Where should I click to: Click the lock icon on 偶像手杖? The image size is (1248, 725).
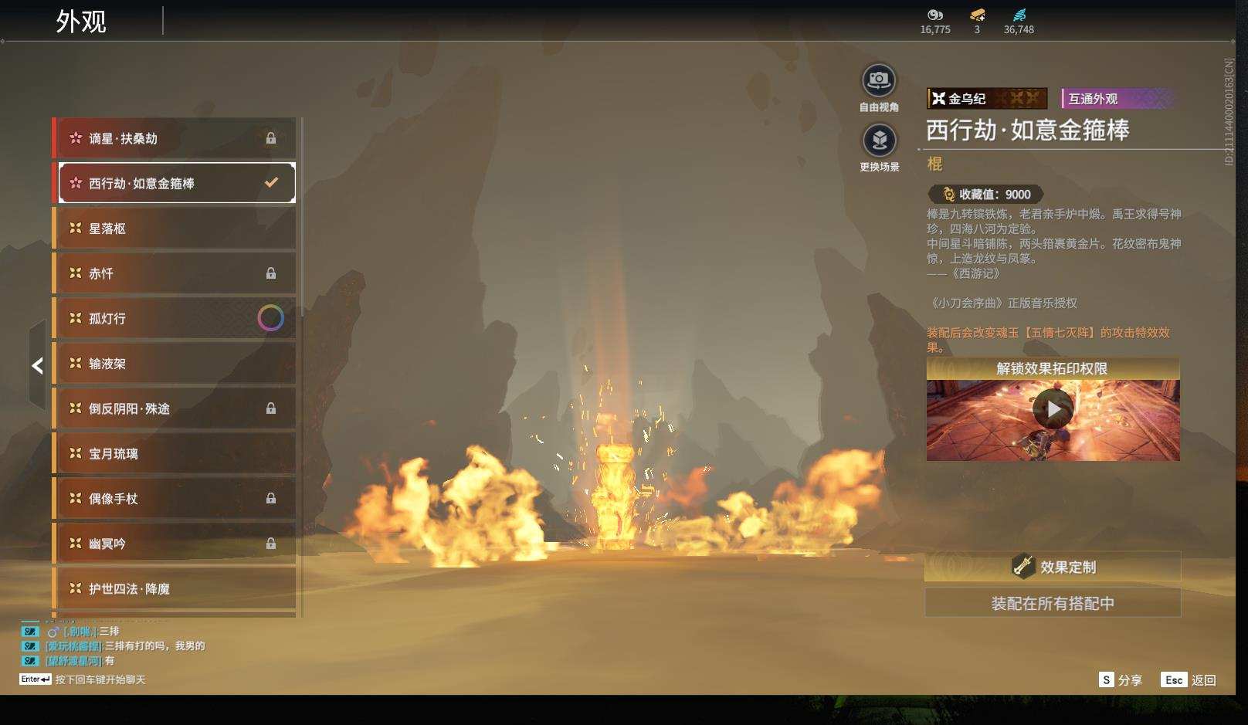click(271, 499)
